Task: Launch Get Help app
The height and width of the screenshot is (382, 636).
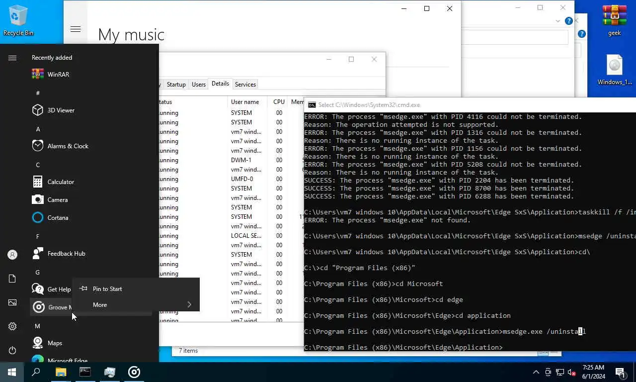Action: pyautogui.click(x=51, y=289)
